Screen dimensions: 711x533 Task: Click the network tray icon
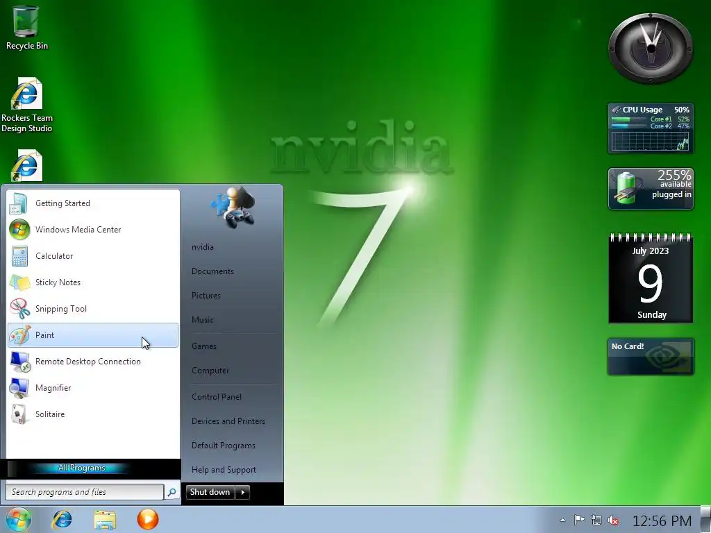tap(596, 521)
